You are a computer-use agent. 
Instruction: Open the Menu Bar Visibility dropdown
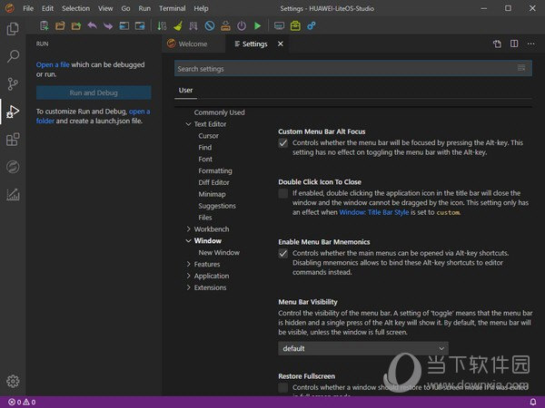click(x=363, y=348)
